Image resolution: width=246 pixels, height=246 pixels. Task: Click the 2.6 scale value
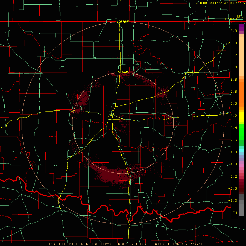(234, 140)
